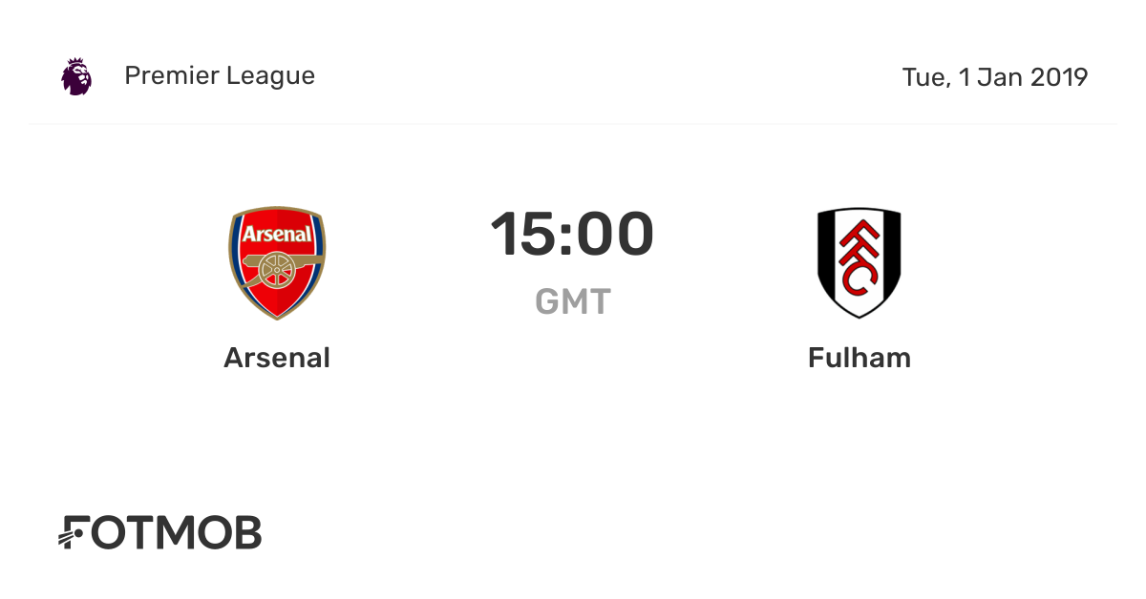Viewport: 1146px width, 599px height.
Task: Click the 15:00 kickoff time
Action: 572,235
